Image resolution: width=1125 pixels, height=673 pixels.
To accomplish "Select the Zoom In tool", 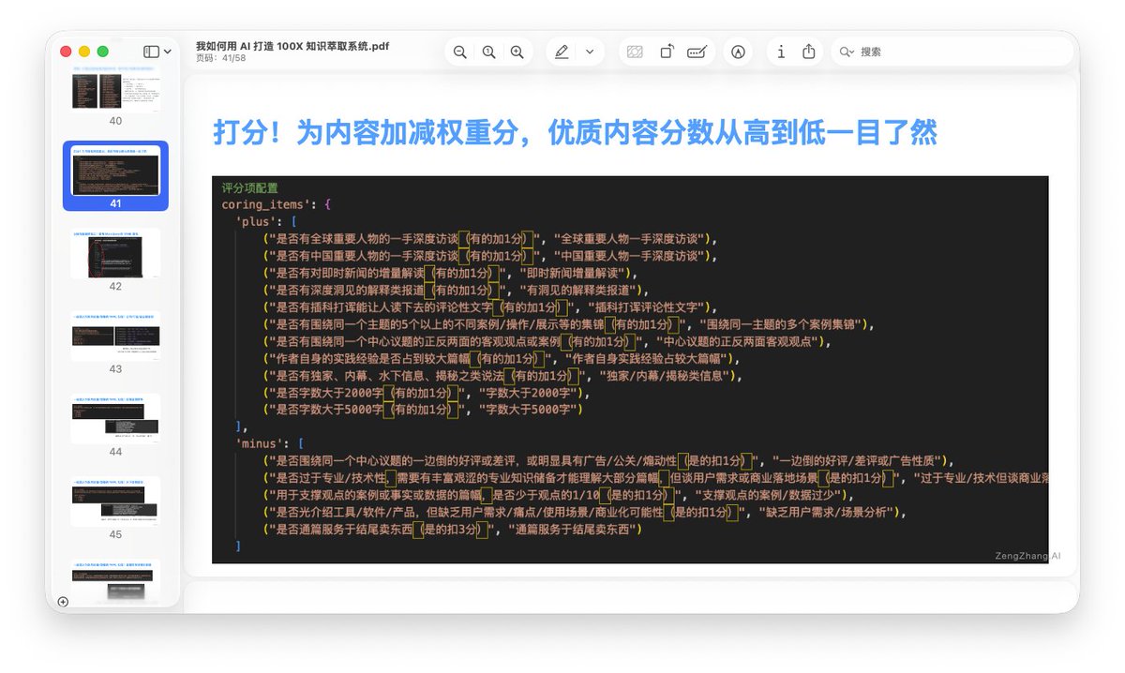I will tap(517, 52).
